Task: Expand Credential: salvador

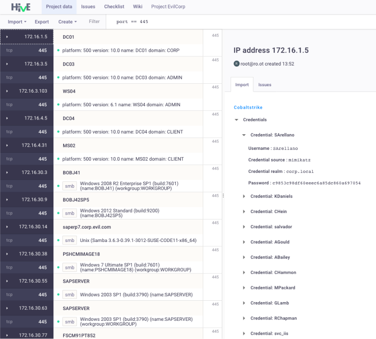Action: coord(244,227)
